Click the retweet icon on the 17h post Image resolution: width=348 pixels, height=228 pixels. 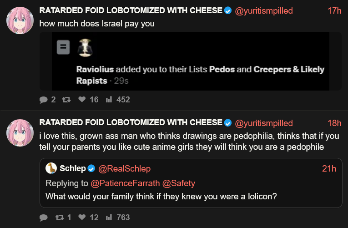(x=65, y=99)
